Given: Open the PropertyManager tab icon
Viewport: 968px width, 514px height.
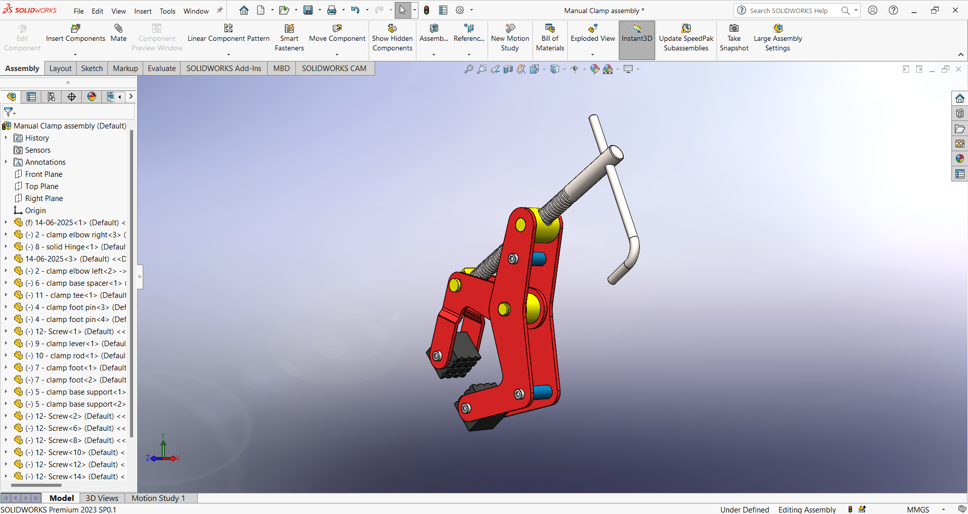Looking at the screenshot, I should [x=31, y=97].
